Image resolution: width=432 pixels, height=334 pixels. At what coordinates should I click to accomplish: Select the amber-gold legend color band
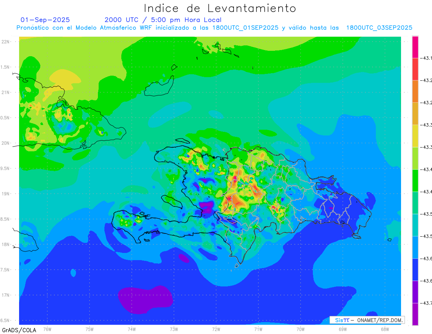point(415,113)
